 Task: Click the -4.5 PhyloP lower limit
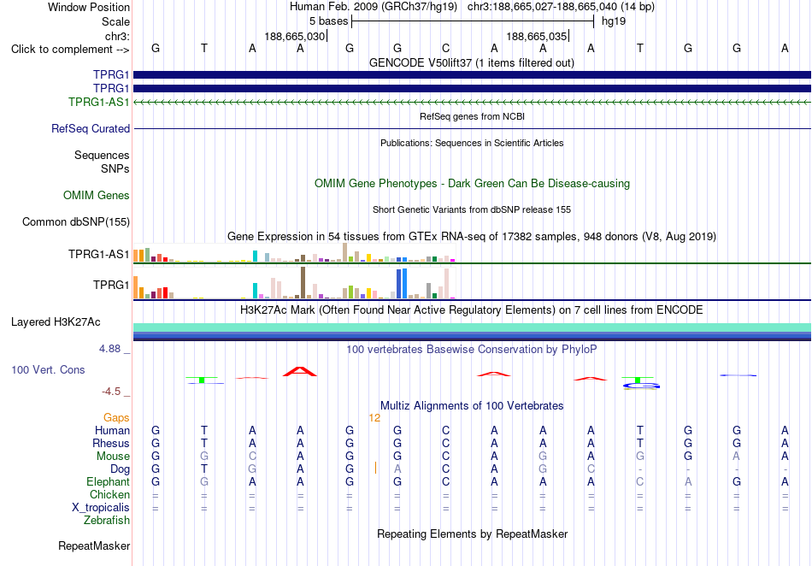pos(111,392)
